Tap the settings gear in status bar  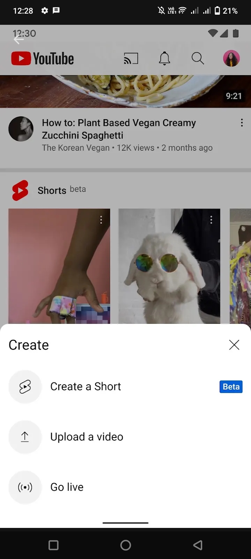pos(45,10)
